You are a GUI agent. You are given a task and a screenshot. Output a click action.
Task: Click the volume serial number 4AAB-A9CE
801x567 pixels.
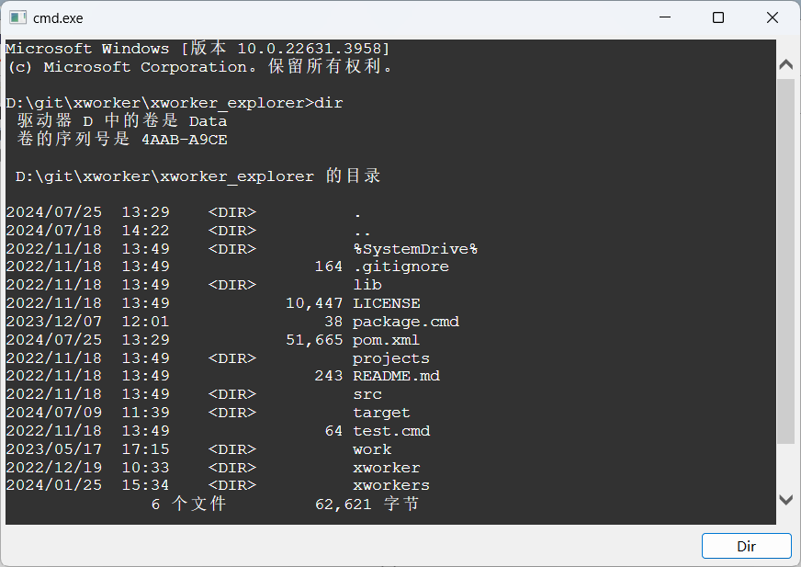[185, 140]
